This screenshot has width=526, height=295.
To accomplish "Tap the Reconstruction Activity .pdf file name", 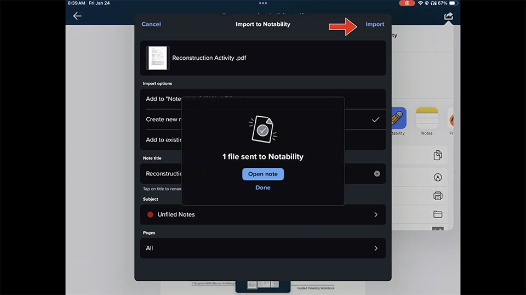I will (x=209, y=58).
